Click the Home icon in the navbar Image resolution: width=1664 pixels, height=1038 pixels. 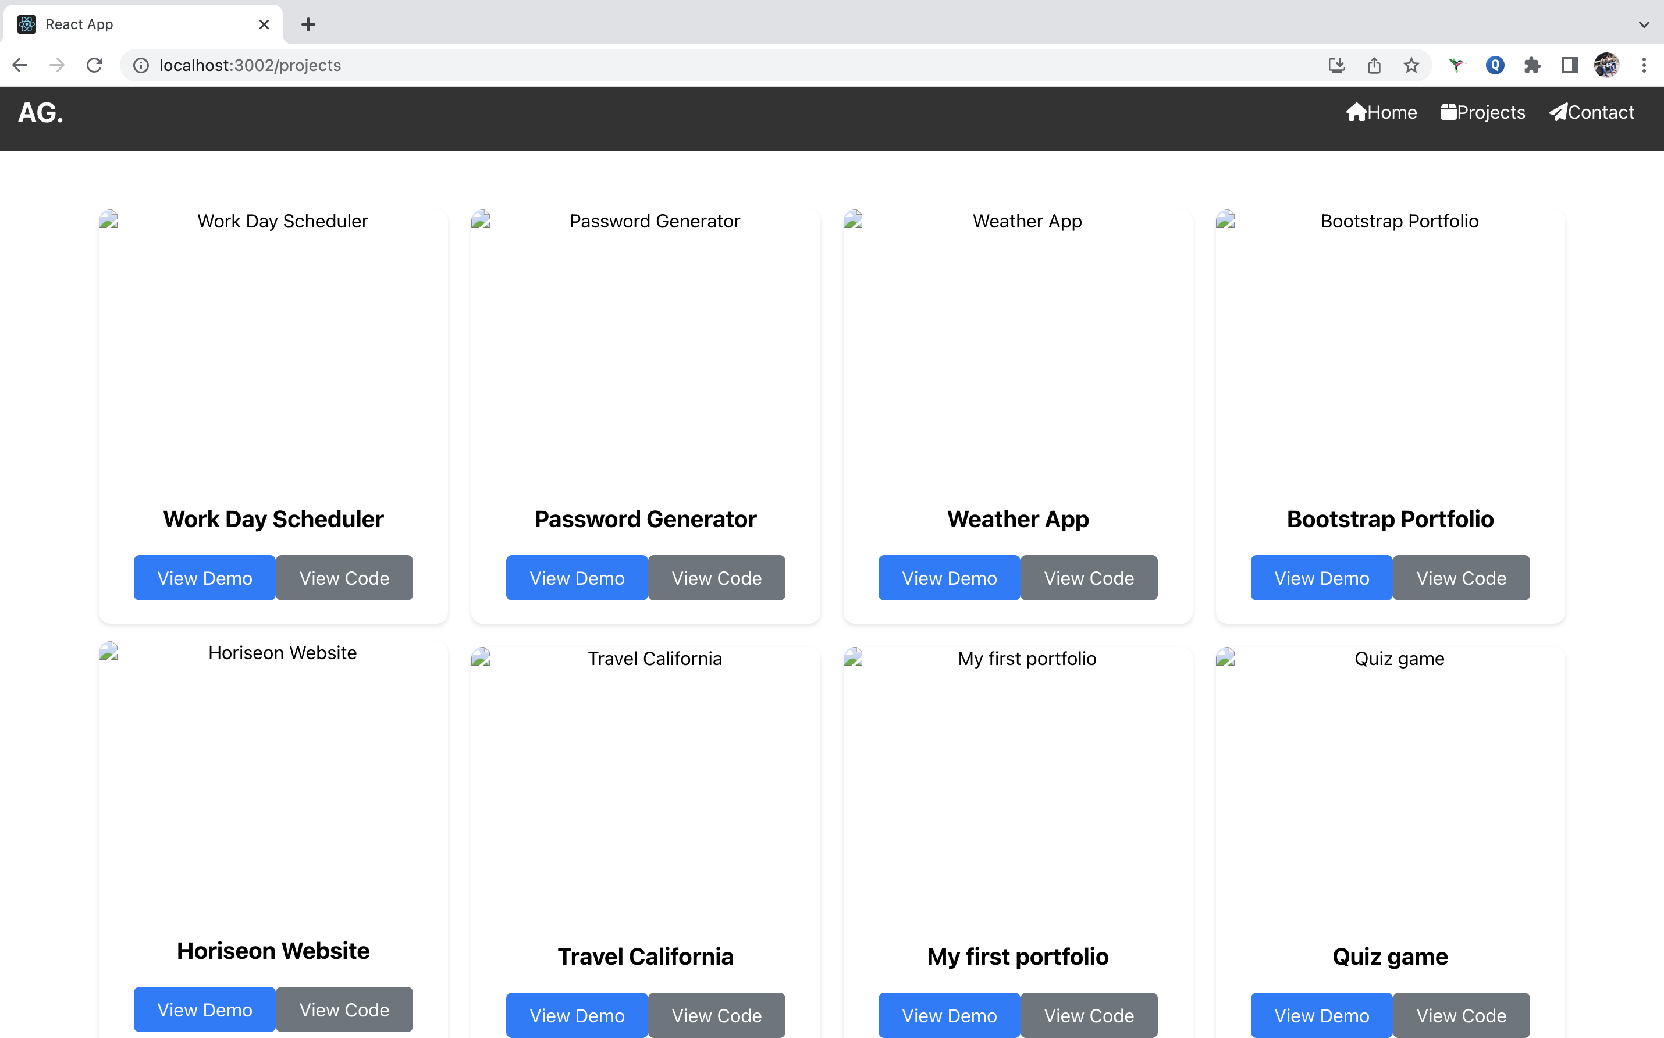point(1358,112)
